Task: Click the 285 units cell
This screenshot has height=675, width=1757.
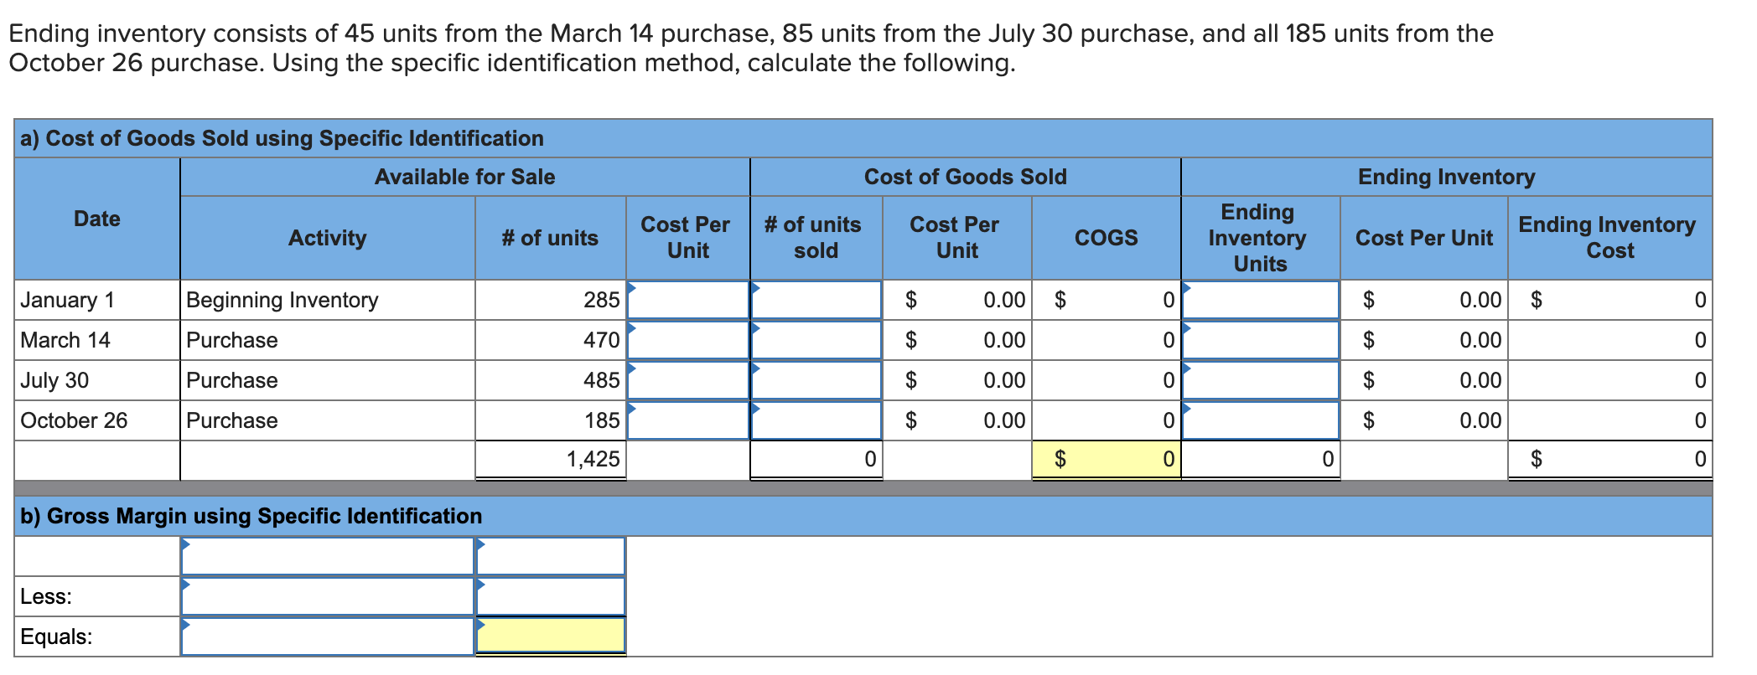Action: (x=551, y=300)
